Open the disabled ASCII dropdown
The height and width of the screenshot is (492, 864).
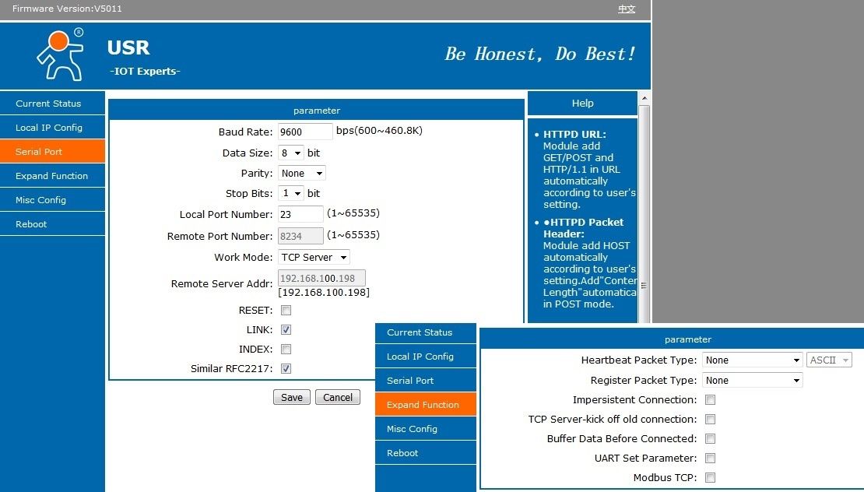coord(829,360)
